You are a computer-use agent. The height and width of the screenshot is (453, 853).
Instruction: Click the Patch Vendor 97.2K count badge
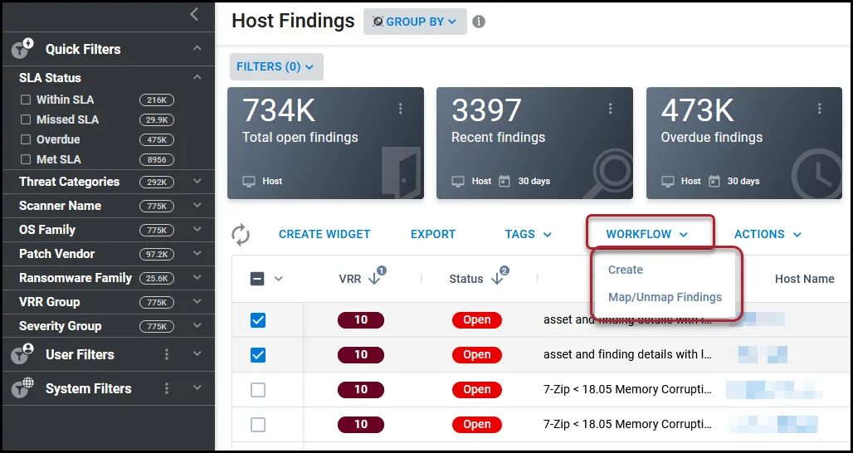[157, 254]
